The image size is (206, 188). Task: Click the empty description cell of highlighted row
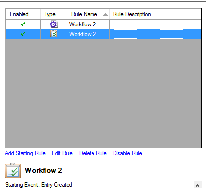pyautogui.click(x=155, y=34)
